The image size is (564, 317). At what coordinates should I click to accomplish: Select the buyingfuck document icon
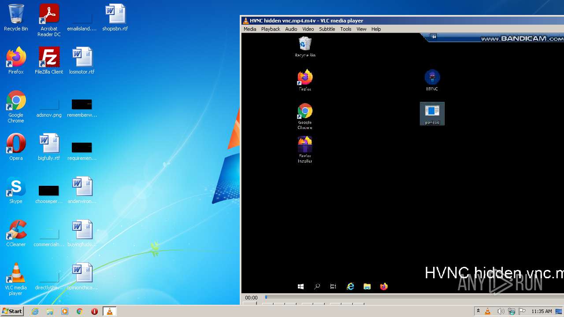click(82, 233)
